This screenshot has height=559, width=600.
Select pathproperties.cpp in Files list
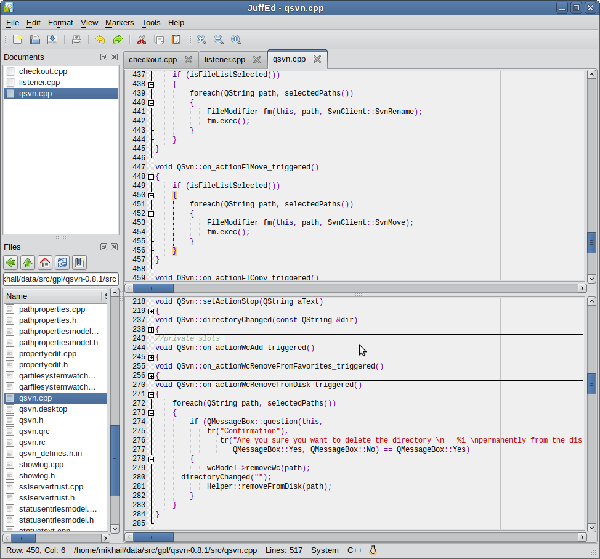pyautogui.click(x=55, y=309)
